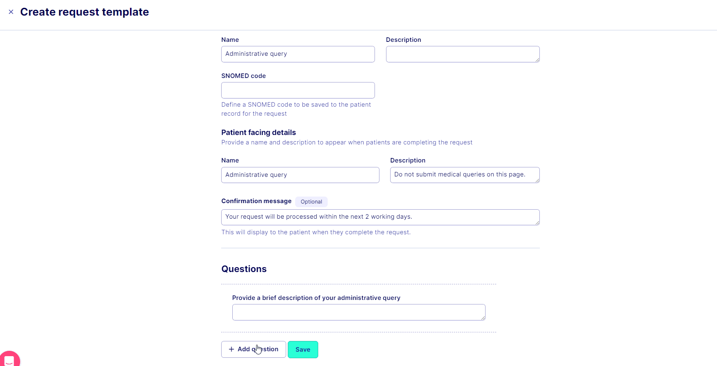Click the Patient facing details heading
This screenshot has width=717, height=366.
pos(259,133)
